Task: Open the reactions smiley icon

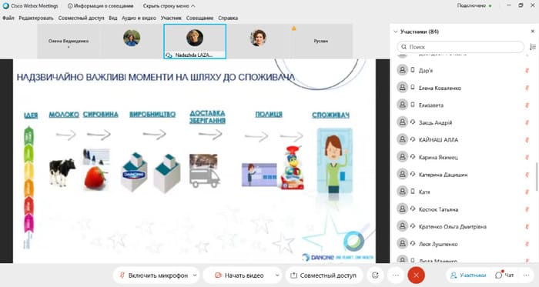Action: [375, 275]
